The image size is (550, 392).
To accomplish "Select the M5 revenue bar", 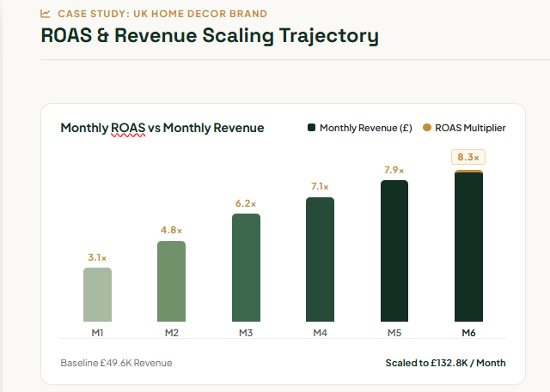I will (394, 251).
